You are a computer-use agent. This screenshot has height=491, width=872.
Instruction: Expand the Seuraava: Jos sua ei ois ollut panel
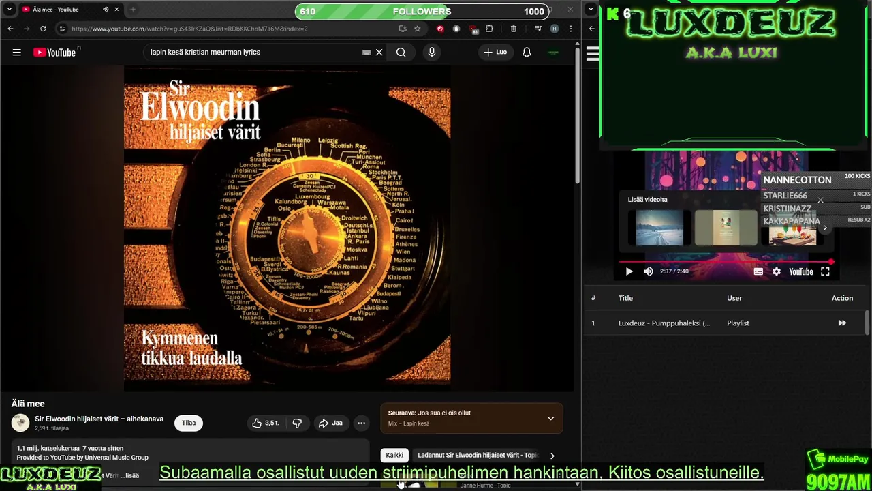tap(550, 418)
